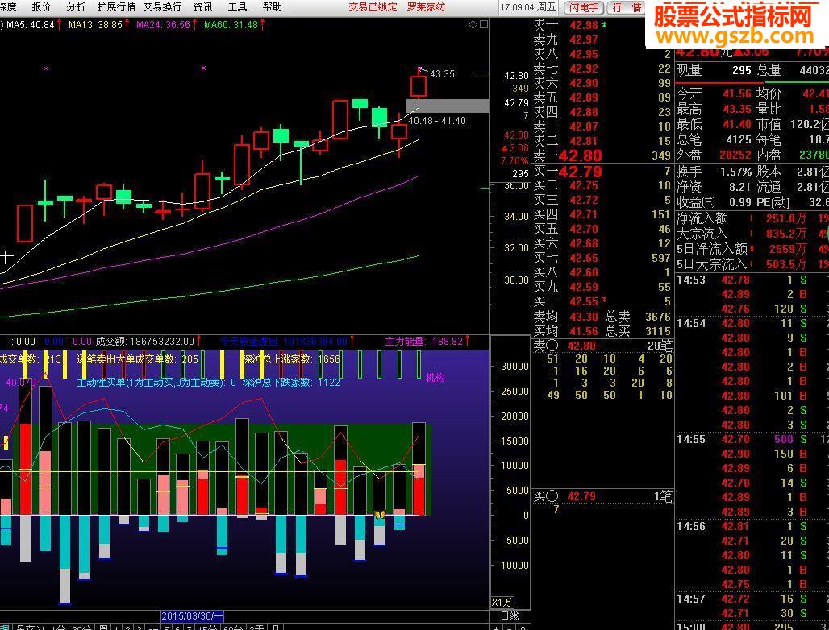Click the split-window square icon beside the diamond
This screenshot has height=630, width=829.
484,24
